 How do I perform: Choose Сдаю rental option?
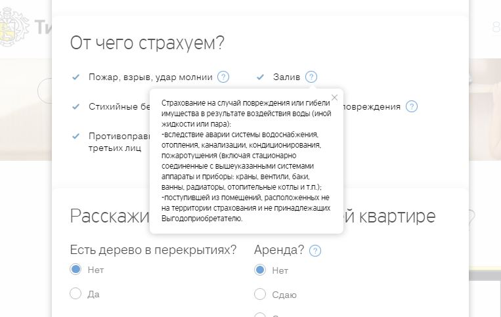(x=260, y=294)
